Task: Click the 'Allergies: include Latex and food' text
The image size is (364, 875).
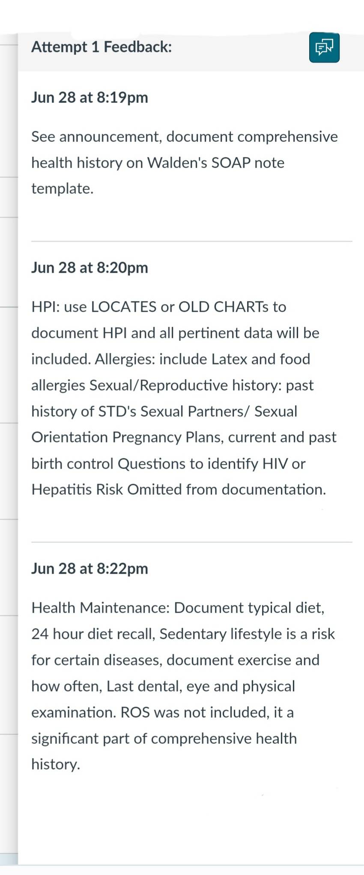Action: 203,359
